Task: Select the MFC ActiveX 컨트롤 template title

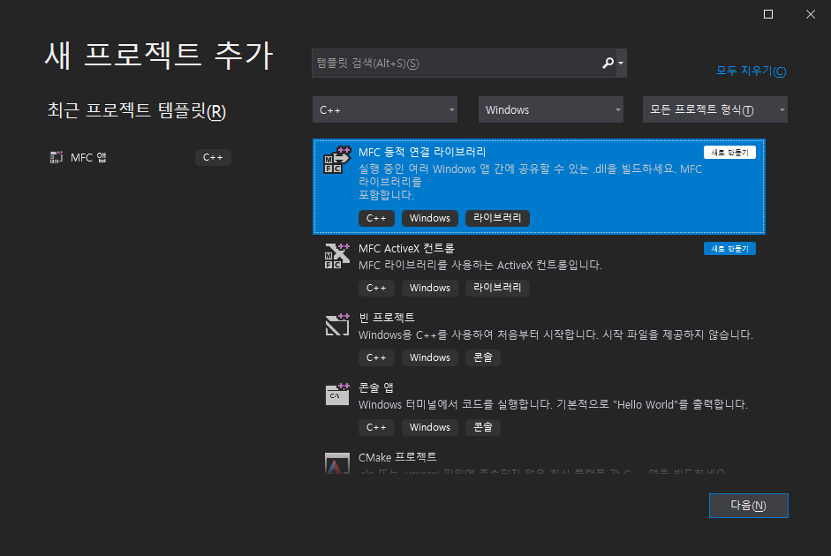Action: click(406, 248)
